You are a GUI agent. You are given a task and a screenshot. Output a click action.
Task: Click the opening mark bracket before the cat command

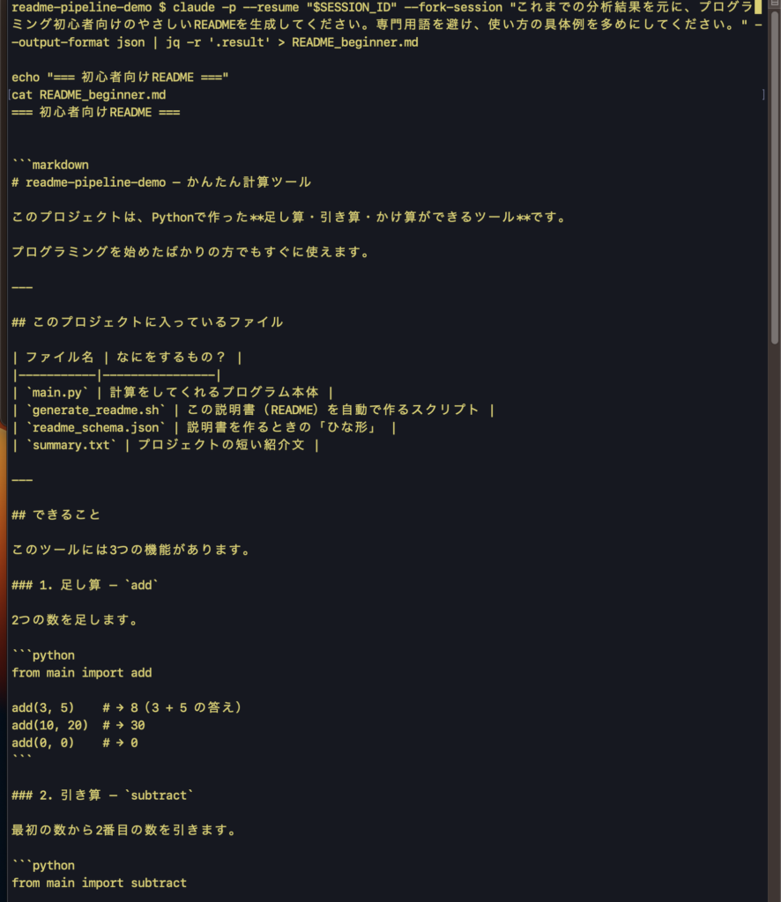[10, 94]
